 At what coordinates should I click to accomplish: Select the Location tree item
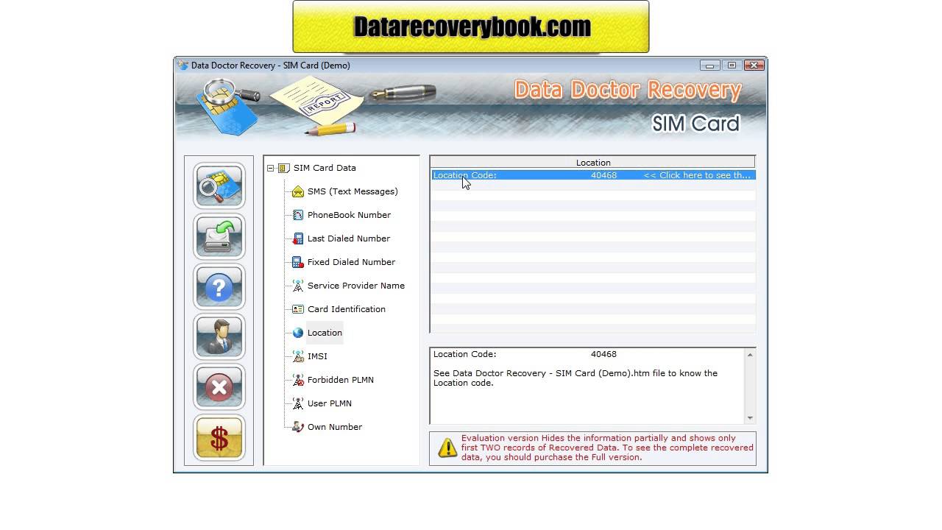pyautogui.click(x=325, y=333)
